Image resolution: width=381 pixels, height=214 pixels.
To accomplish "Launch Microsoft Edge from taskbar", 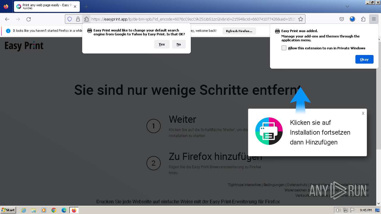I will (x=64, y=210).
